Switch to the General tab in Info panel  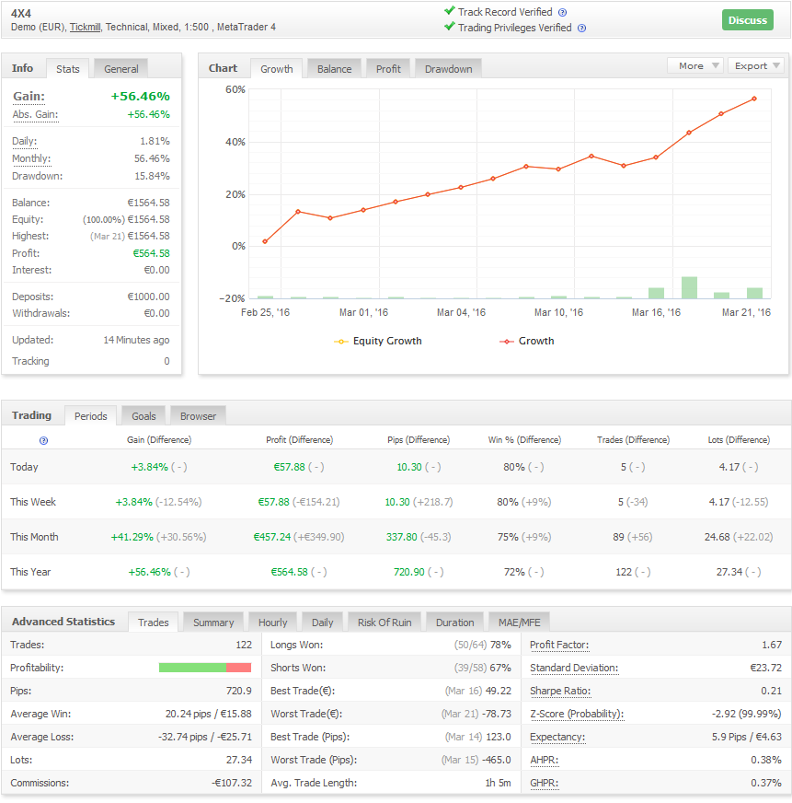[121, 69]
